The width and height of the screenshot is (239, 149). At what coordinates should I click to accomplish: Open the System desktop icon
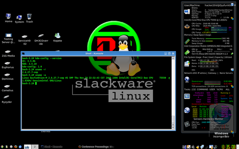19,19
